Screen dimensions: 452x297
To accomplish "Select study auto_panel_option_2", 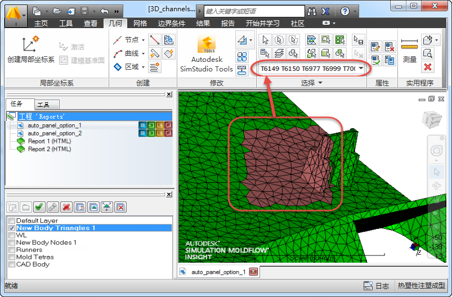I will pos(55,133).
